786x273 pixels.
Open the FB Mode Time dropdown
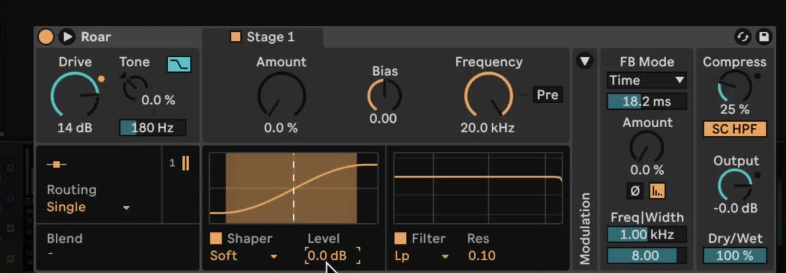tap(647, 80)
